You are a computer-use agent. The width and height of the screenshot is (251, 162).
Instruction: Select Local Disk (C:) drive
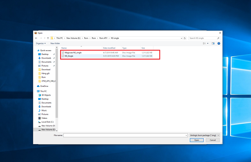coord(47,122)
